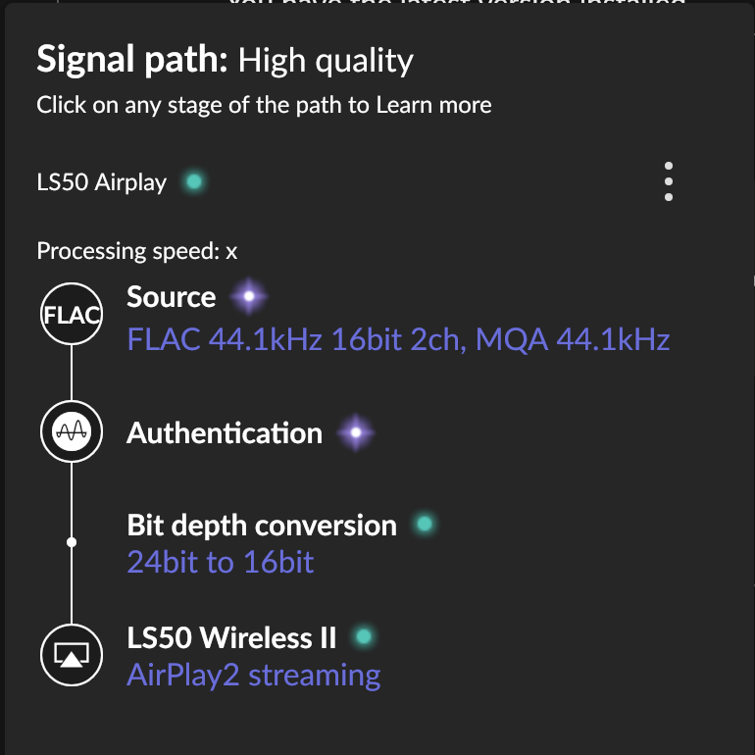
Task: Click the LS50 Airplay zone name
Action: click(102, 182)
